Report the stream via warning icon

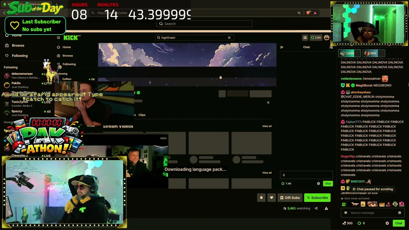(326, 209)
